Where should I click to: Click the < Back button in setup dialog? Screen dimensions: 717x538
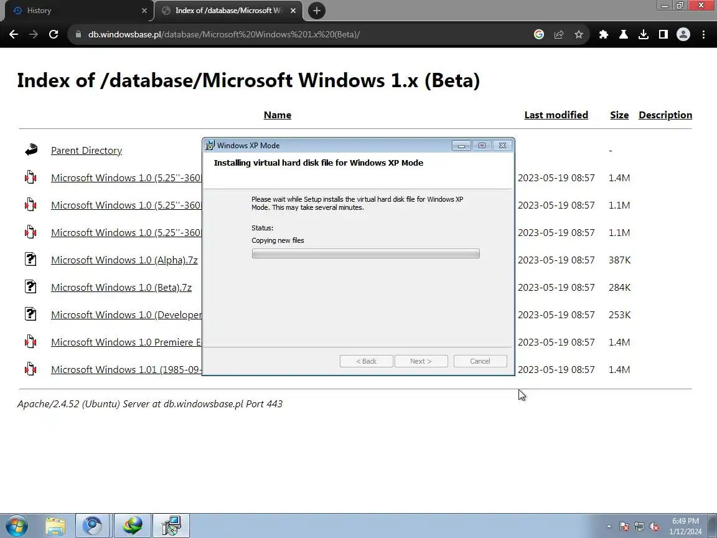[x=366, y=361]
